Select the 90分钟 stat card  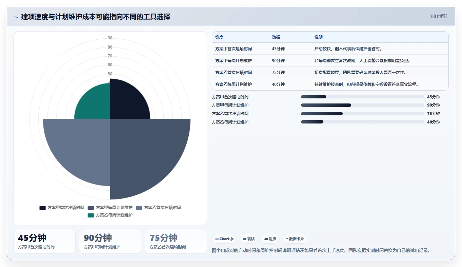tap(110, 241)
